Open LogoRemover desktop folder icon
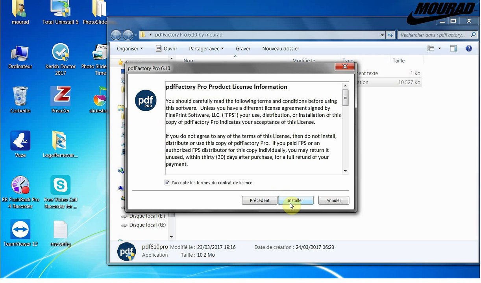481x283 pixels. click(60, 144)
